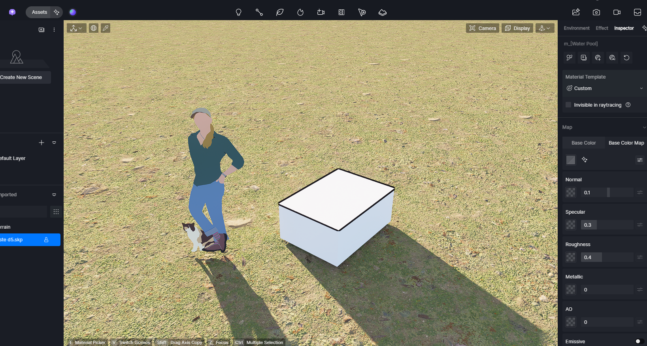Click the photo capture camera icon
Image resolution: width=647 pixels, height=346 pixels.
click(596, 12)
